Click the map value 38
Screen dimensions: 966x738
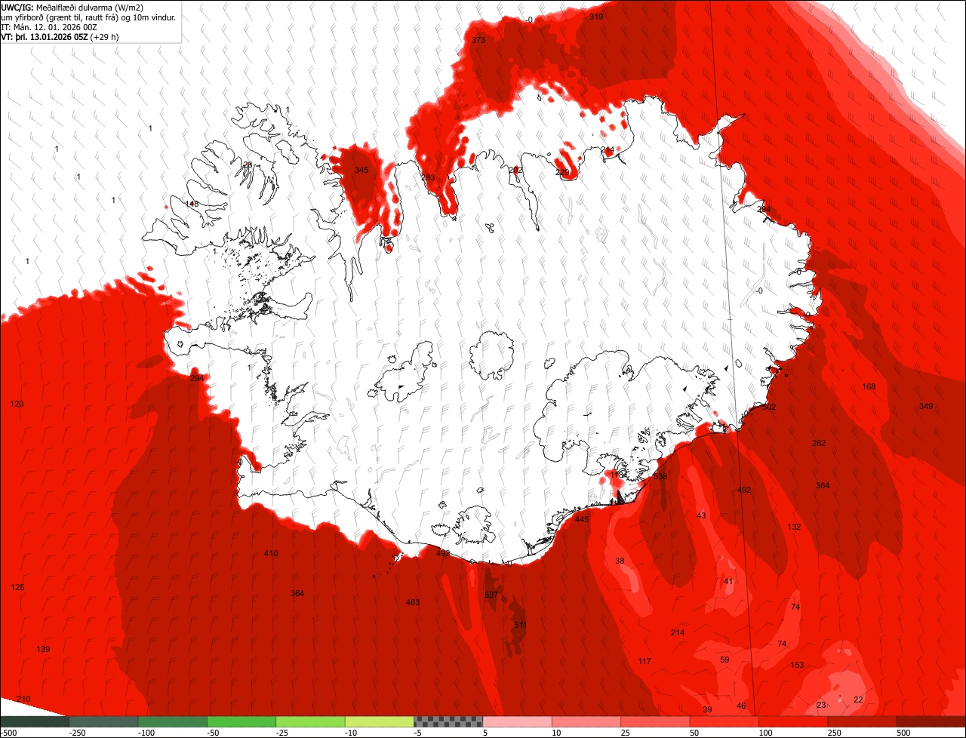point(620,561)
